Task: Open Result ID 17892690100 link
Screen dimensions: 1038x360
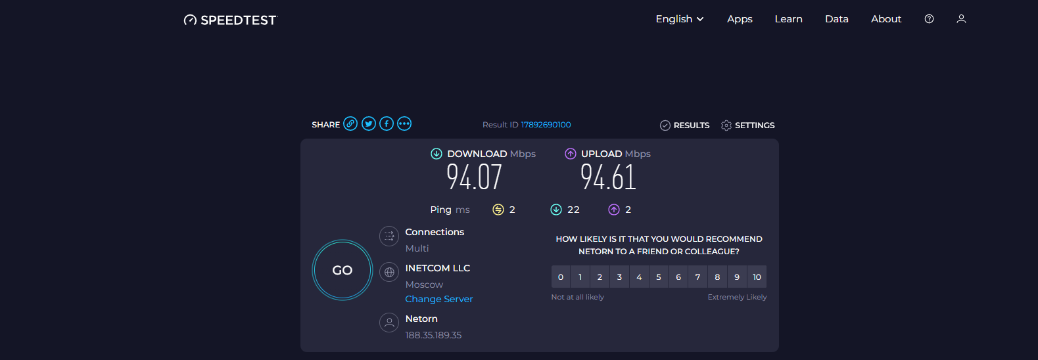Action: point(546,125)
